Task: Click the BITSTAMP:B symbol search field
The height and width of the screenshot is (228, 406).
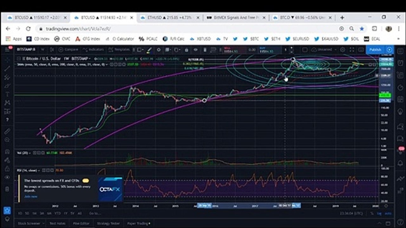Action: pyautogui.click(x=26, y=50)
